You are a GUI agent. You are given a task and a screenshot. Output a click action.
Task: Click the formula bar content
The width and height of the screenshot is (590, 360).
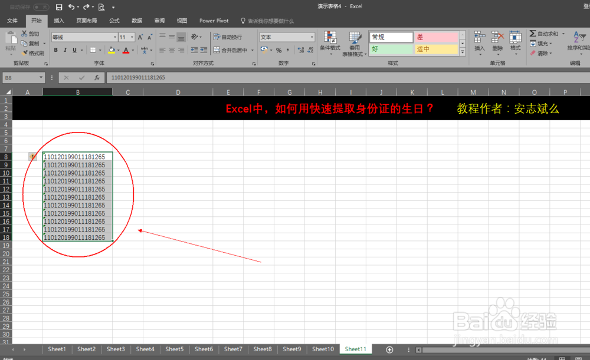point(138,77)
